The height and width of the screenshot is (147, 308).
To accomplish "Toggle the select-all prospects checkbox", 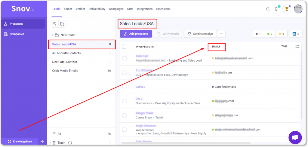I will point(124,47).
